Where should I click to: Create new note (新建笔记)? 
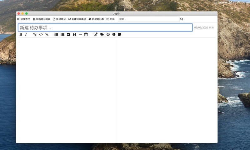coord(59,19)
